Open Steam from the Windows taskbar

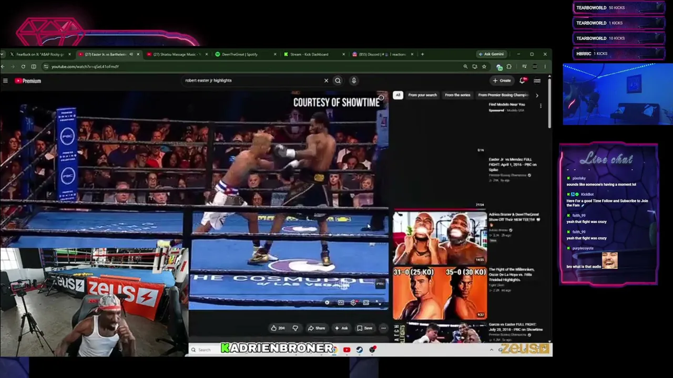(360, 350)
